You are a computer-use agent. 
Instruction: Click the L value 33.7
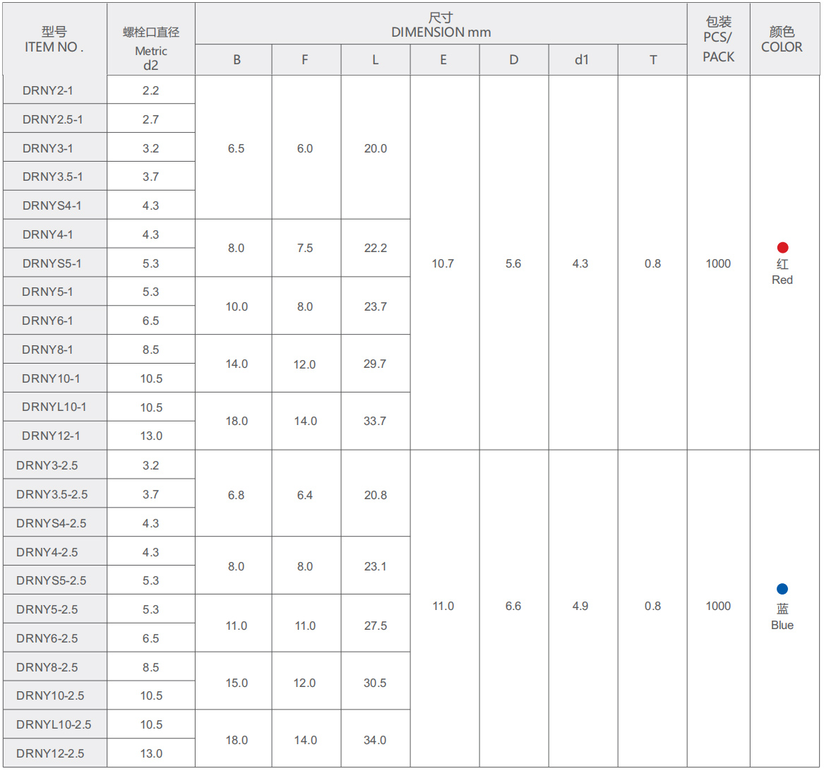tap(375, 421)
